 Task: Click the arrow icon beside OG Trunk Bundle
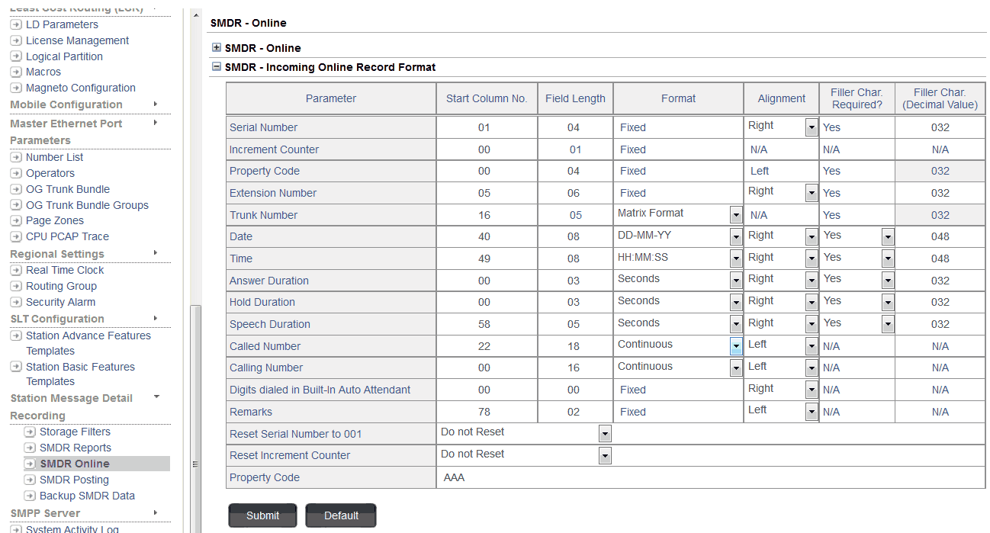(x=16, y=189)
